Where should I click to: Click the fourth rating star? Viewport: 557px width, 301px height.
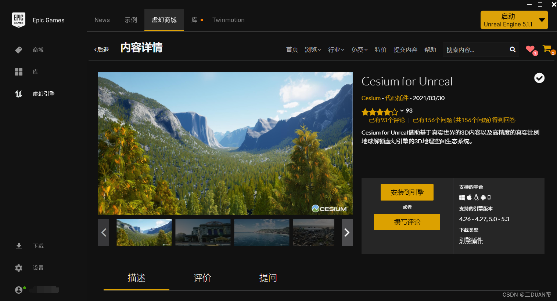click(388, 111)
